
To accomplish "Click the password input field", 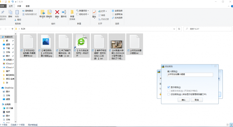I will tap(190, 75).
